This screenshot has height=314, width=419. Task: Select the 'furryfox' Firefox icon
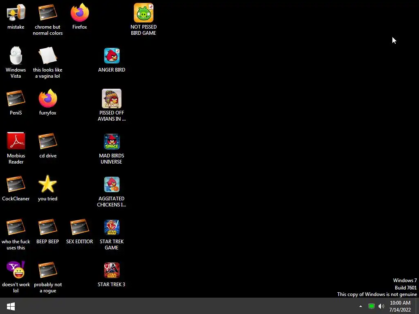(47, 98)
